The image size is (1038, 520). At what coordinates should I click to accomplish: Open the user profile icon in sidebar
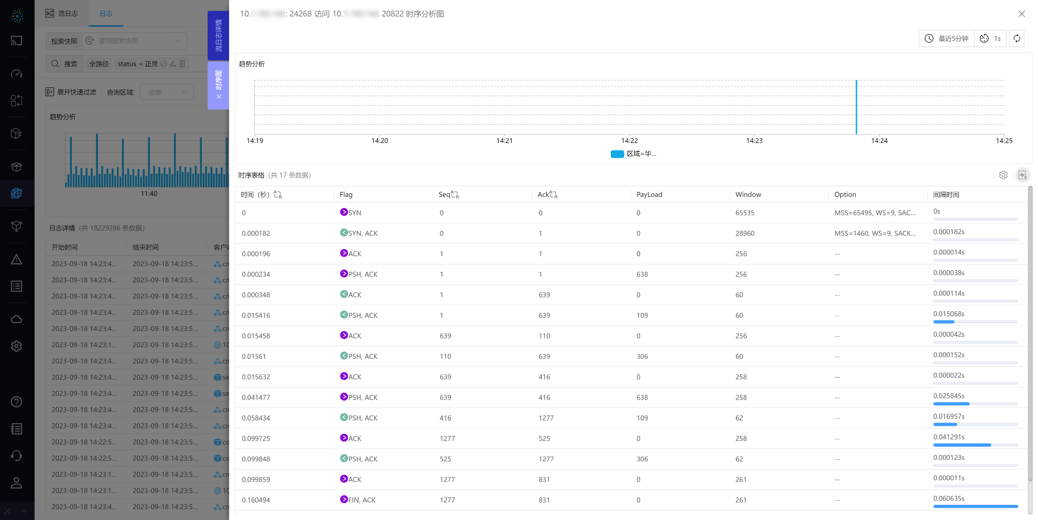(x=17, y=483)
